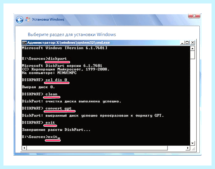Click 'Завершение работы DiskPart...' line
This screenshot has width=215, height=169.
(x=56, y=130)
